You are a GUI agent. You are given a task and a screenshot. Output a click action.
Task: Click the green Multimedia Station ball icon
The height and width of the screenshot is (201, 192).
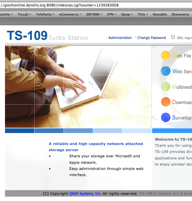pos(166,87)
